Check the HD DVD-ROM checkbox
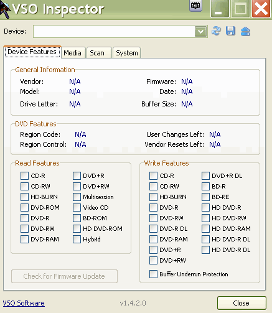 pyautogui.click(x=77, y=228)
